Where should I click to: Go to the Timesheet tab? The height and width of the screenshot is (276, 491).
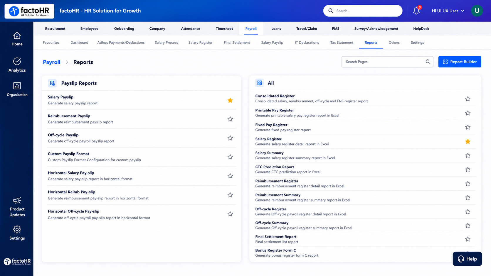coord(224,28)
